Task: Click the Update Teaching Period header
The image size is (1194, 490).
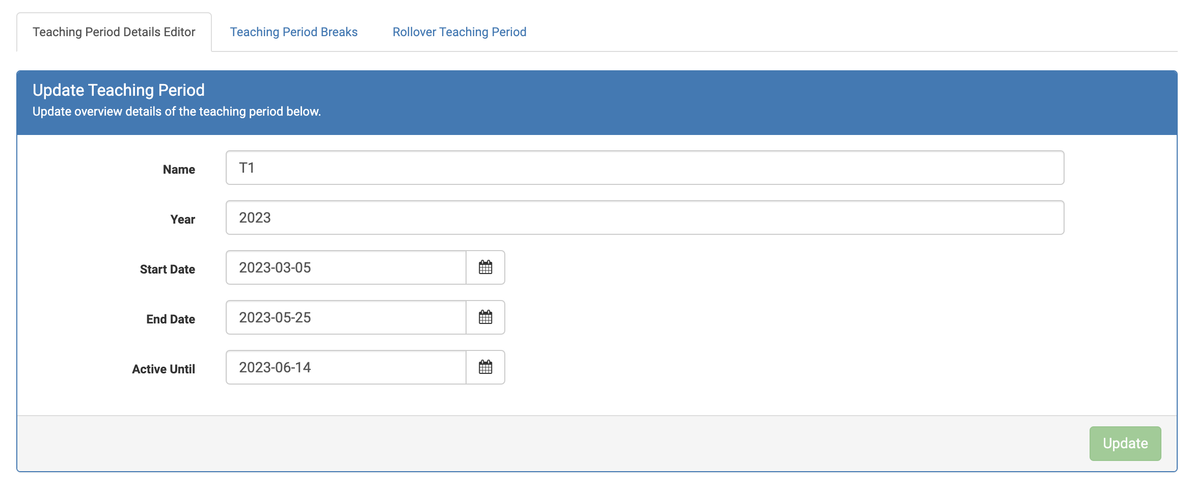Action: point(118,90)
